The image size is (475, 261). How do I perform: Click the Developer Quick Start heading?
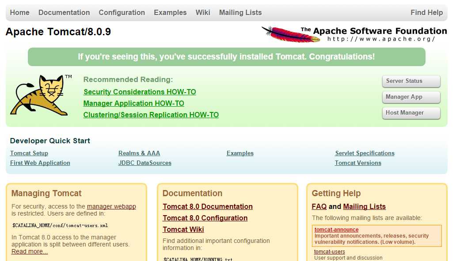pyautogui.click(x=50, y=141)
